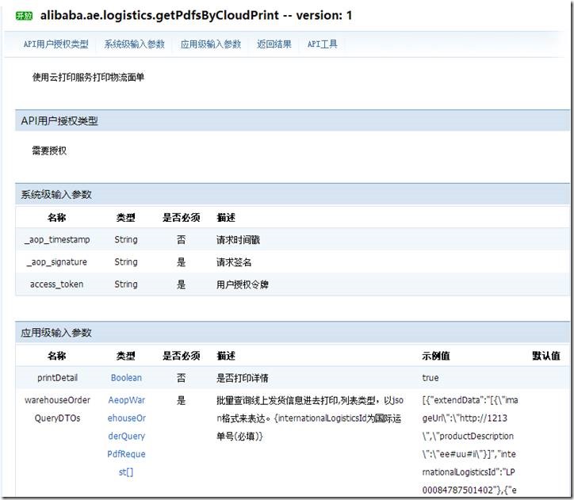
Task: Click the example value true
Action: [x=430, y=378]
